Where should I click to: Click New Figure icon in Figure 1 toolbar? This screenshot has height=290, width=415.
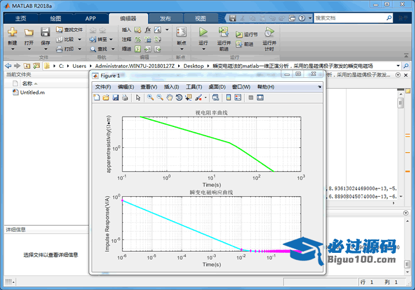click(x=96, y=97)
